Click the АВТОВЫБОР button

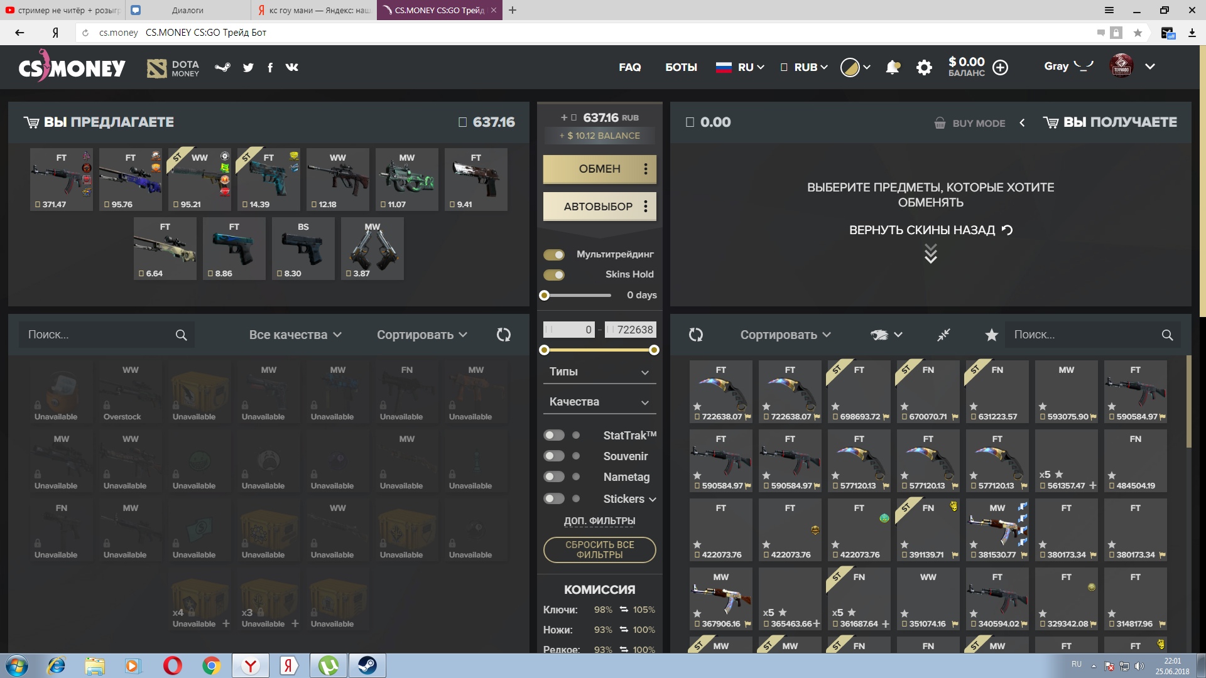click(600, 207)
